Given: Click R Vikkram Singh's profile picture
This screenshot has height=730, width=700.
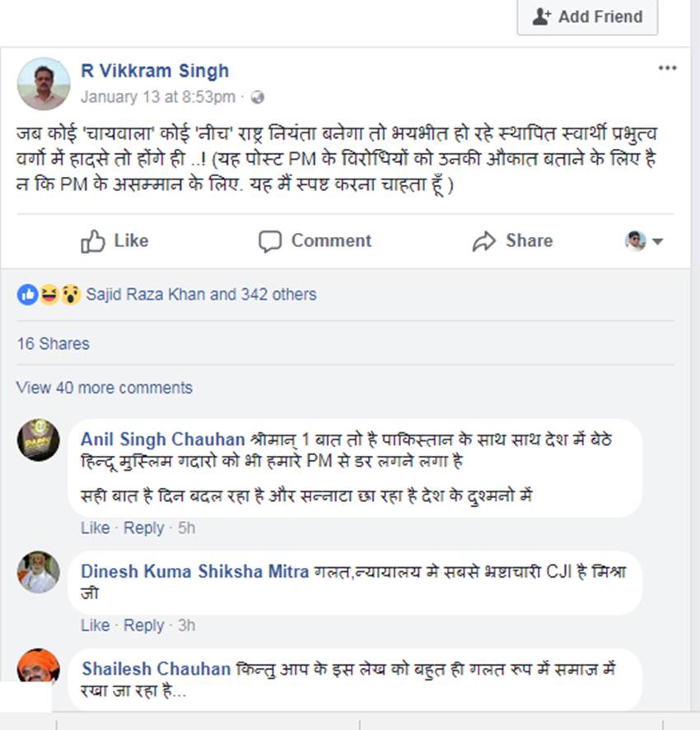Looking at the screenshot, I should pyautogui.click(x=44, y=83).
